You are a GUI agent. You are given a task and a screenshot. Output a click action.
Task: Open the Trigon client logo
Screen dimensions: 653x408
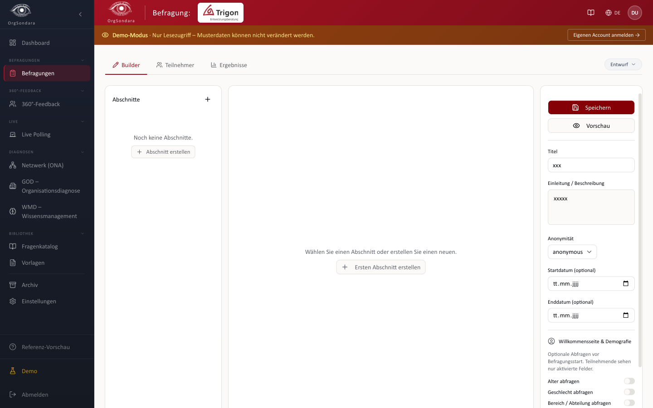(x=220, y=13)
